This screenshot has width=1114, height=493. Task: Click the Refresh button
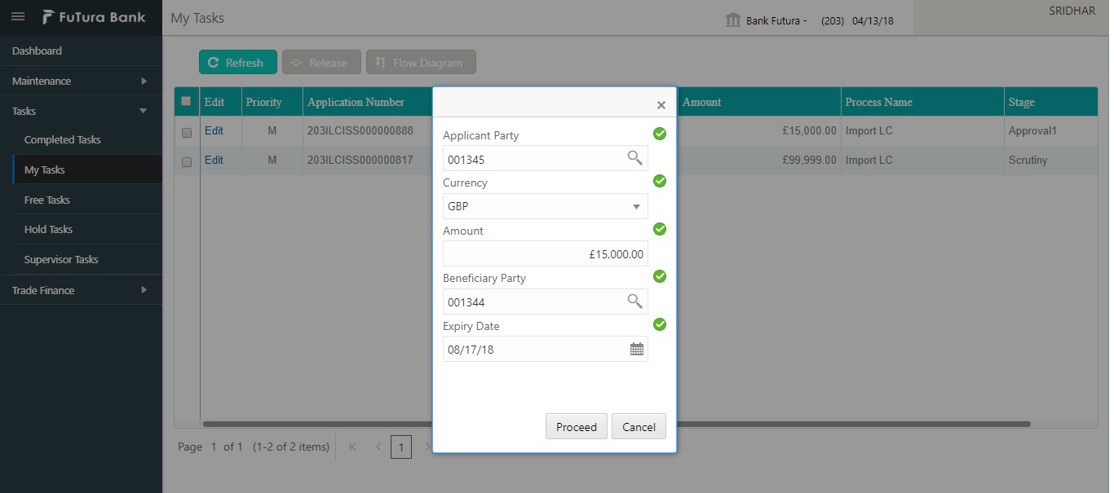pyautogui.click(x=238, y=62)
